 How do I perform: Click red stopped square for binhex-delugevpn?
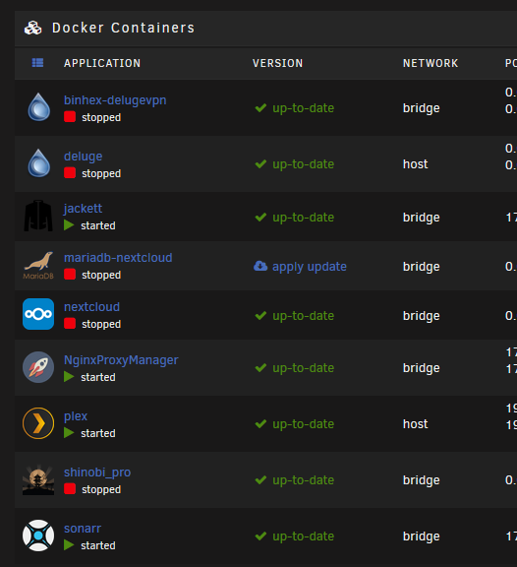70,117
